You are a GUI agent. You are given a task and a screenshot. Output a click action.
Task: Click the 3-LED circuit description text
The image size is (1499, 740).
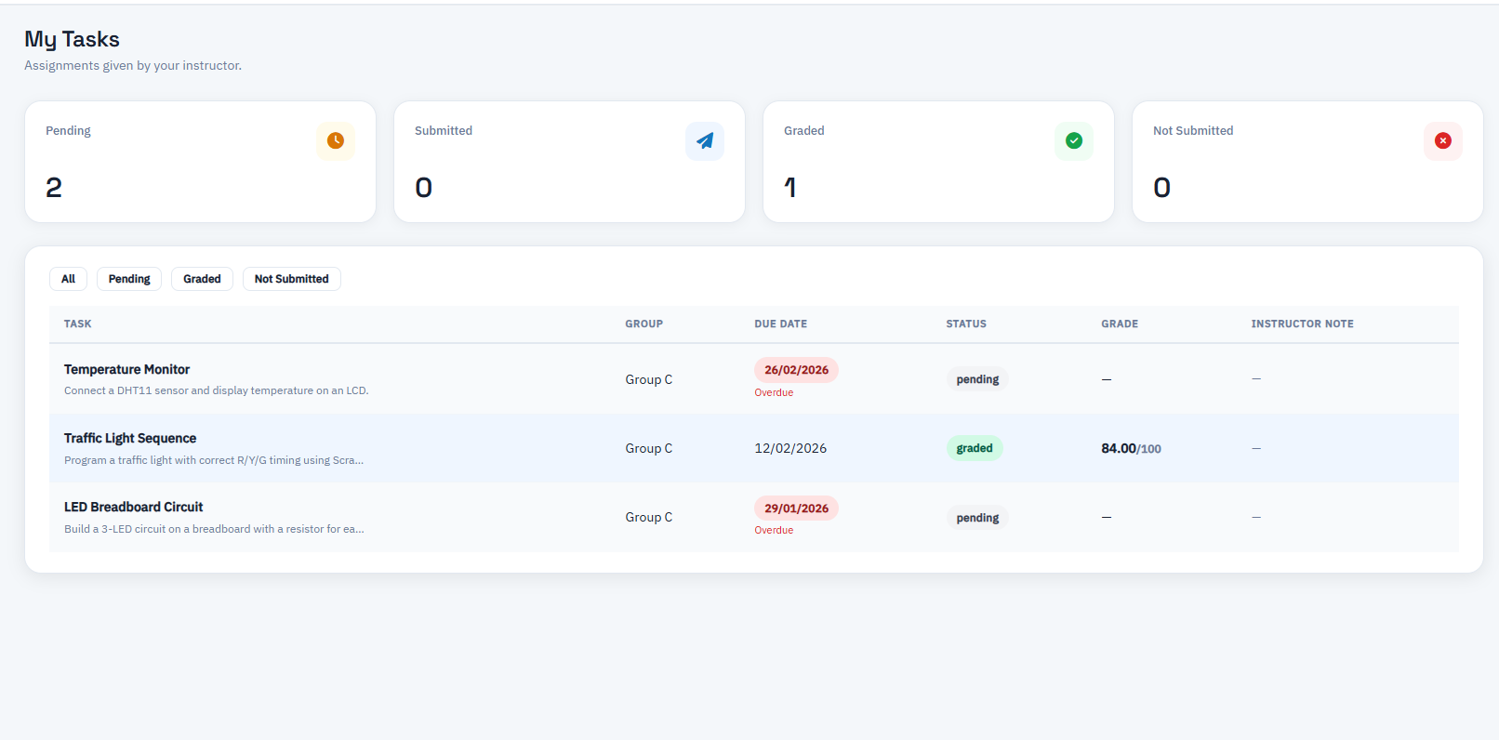click(214, 529)
